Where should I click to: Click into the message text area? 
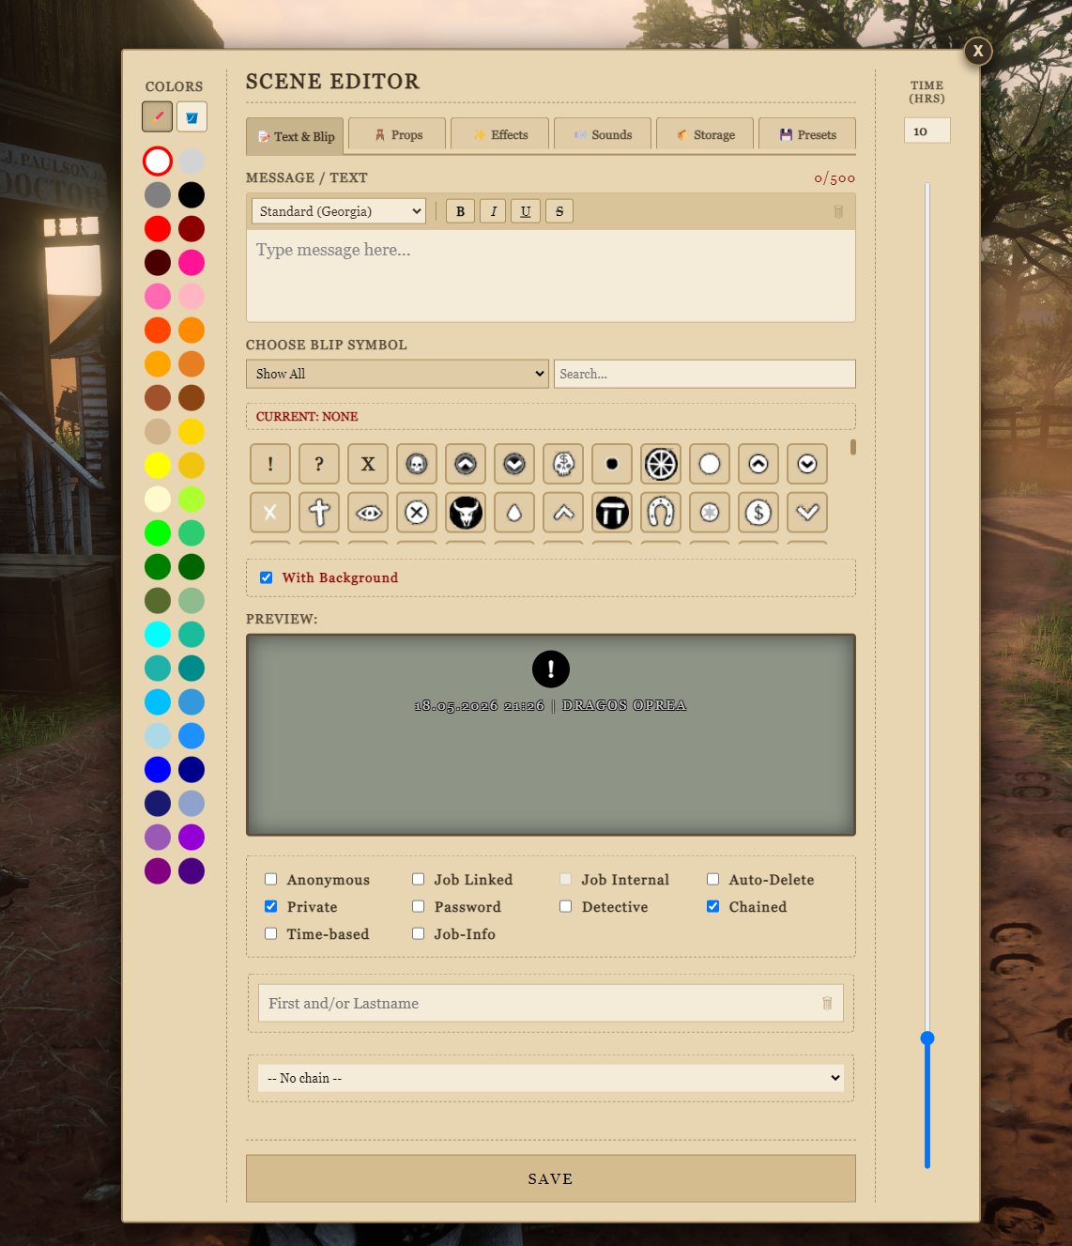tap(551, 276)
